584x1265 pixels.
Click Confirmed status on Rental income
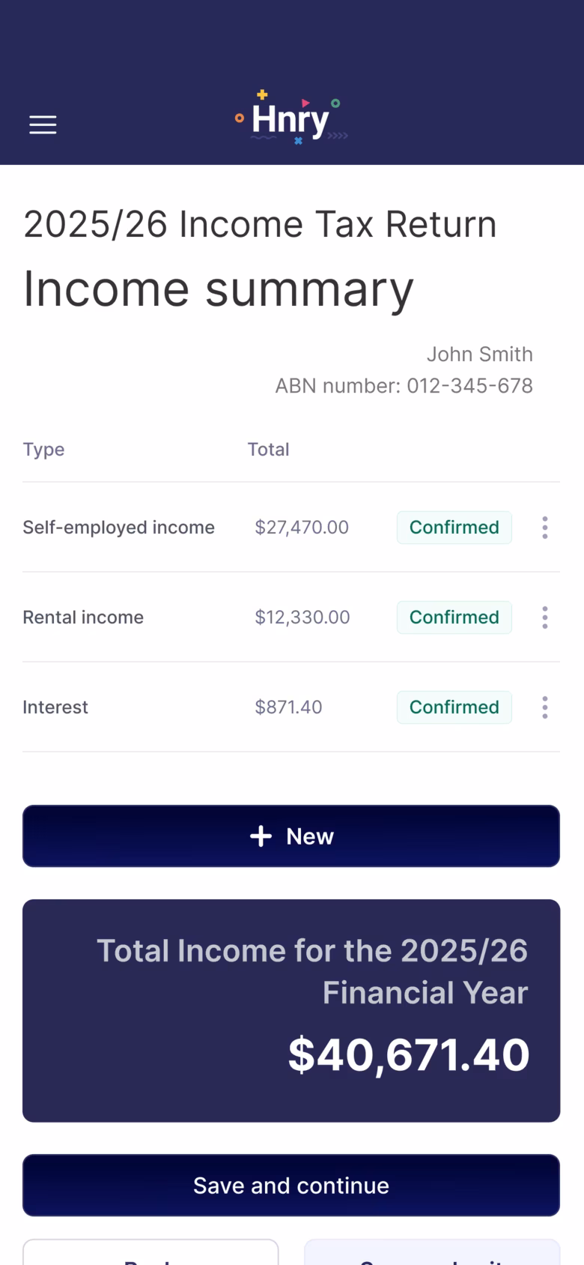coord(454,618)
